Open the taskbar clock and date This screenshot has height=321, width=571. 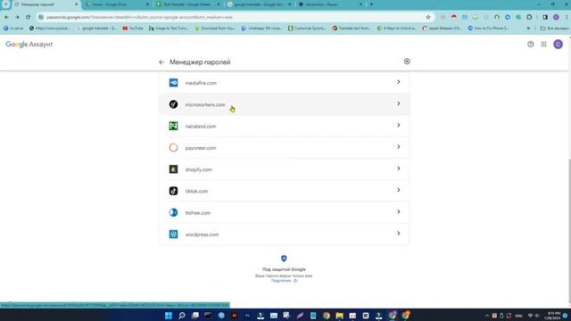click(552, 316)
